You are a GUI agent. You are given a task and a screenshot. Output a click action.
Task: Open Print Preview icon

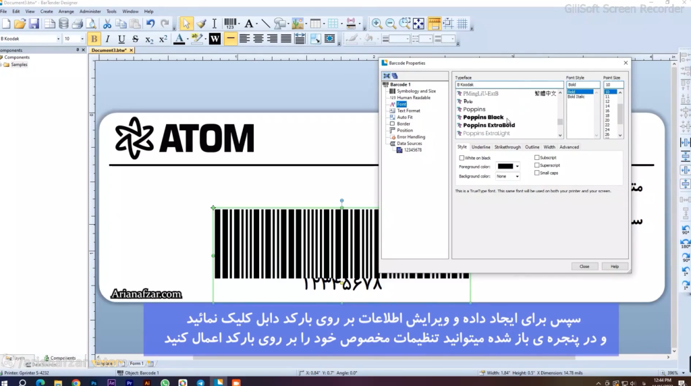coord(91,24)
